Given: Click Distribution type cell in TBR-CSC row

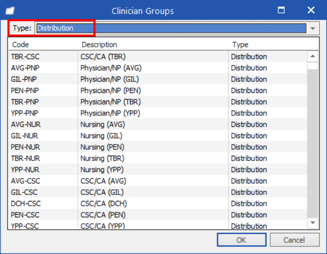Looking at the screenshot, I should (249, 56).
